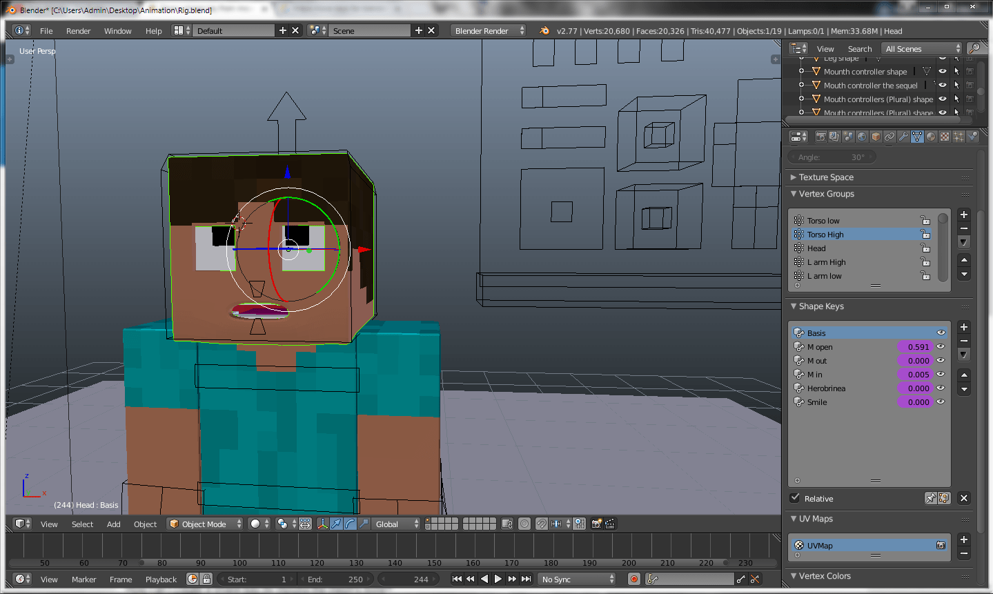The width and height of the screenshot is (993, 594).
Task: Open the timeline Marker menu
Action: (x=83, y=579)
